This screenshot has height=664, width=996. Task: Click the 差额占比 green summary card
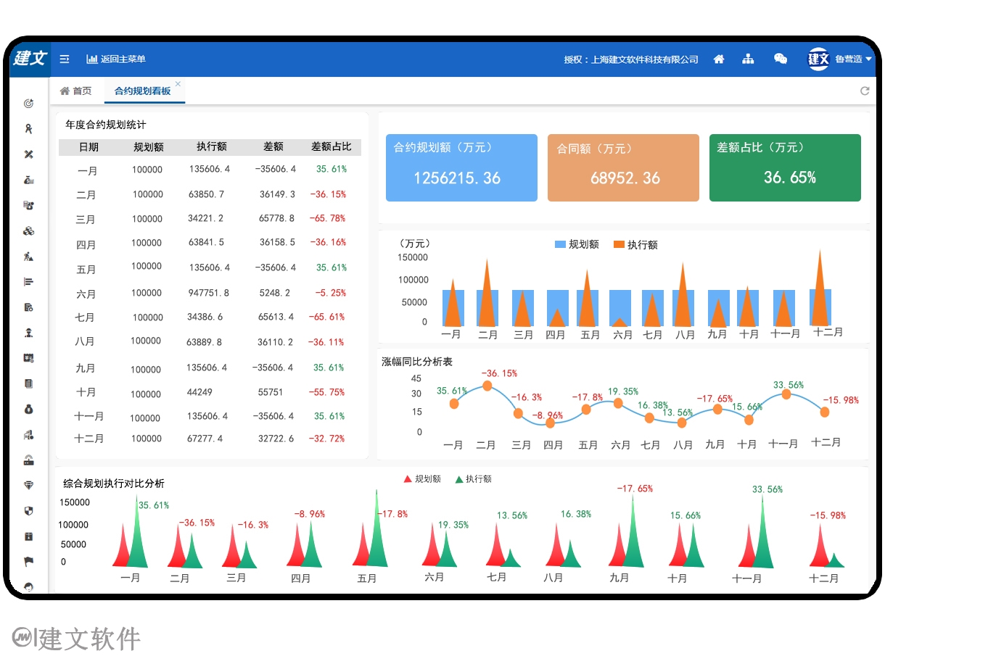[x=785, y=167]
